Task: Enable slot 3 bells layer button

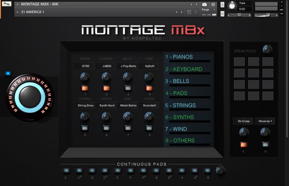Action: [128, 89]
